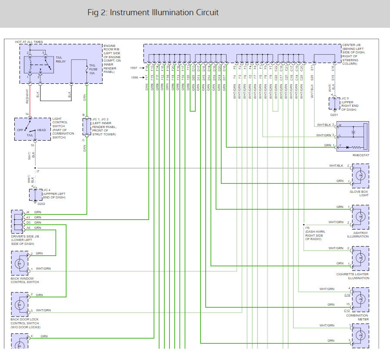Screen dimensions: 390x353
Task: Click the DASH HARN, RIGHT SIDE OF RADIO note
Action: tap(315, 235)
